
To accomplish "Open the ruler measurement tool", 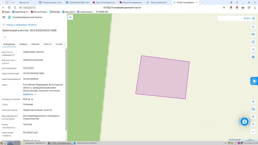I will pyautogui.click(x=253, y=34).
